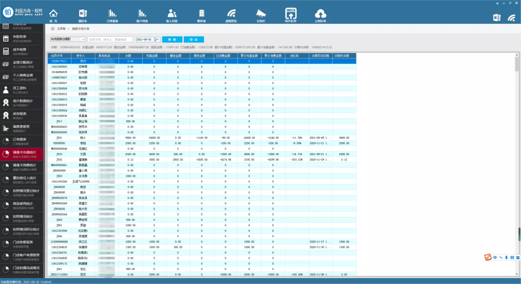Click the 订单图表 pie icon
The width and height of the screenshot is (521, 284).
pos(6,142)
